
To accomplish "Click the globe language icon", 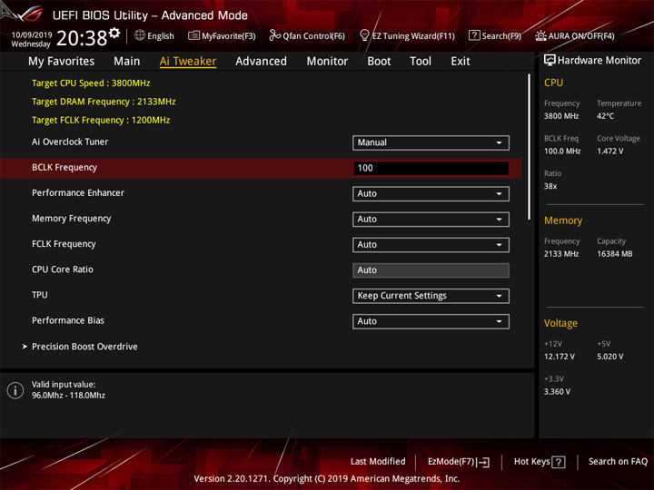I will [x=140, y=35].
